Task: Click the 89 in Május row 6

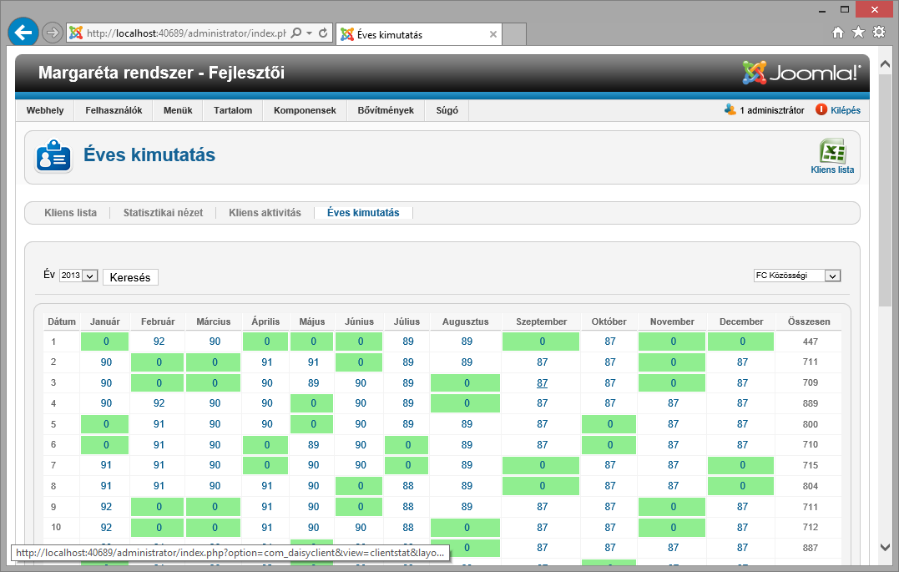Action: tap(313, 444)
